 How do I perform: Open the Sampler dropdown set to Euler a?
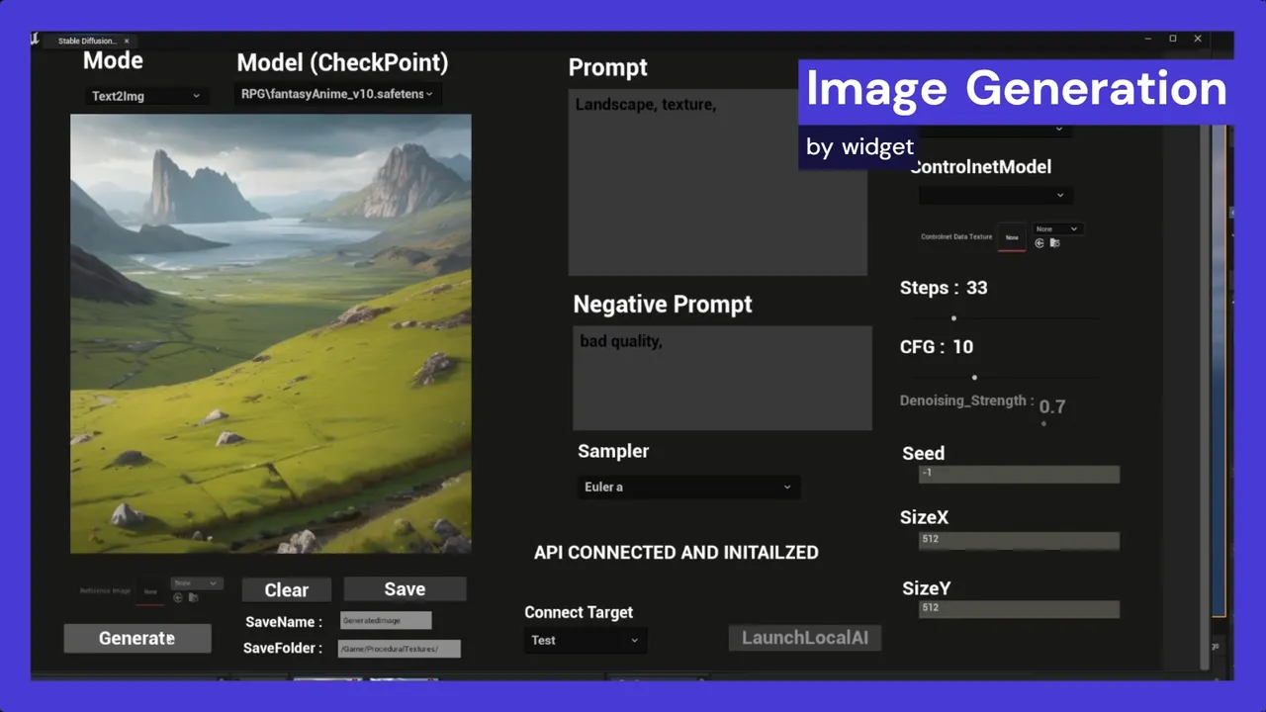pos(688,487)
